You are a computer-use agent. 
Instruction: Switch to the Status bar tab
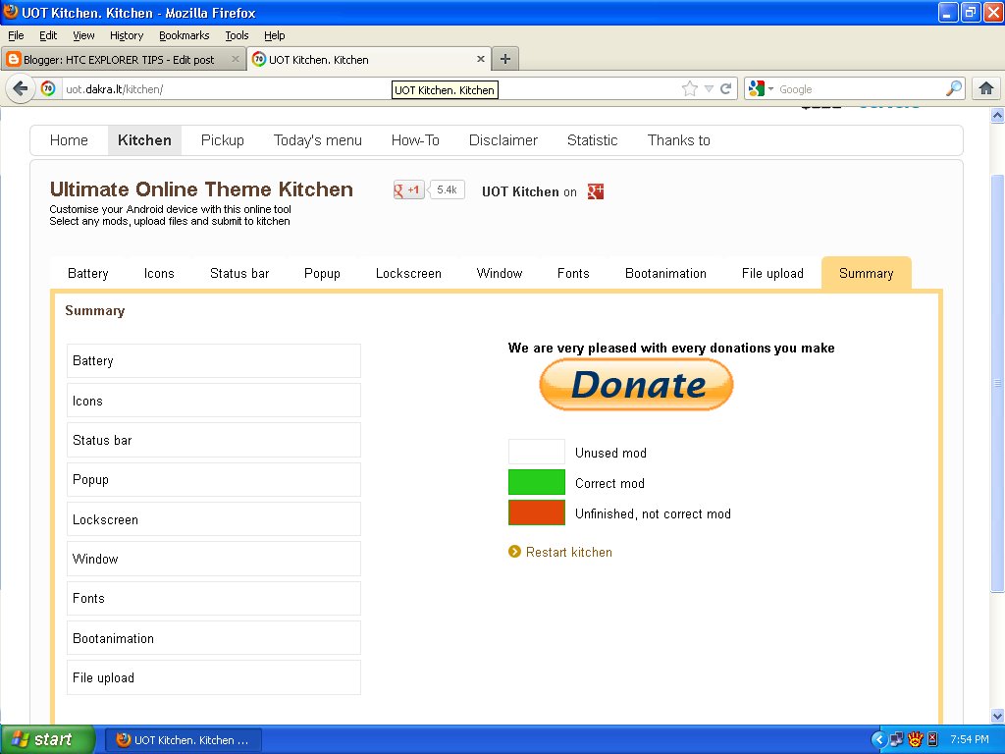239,274
